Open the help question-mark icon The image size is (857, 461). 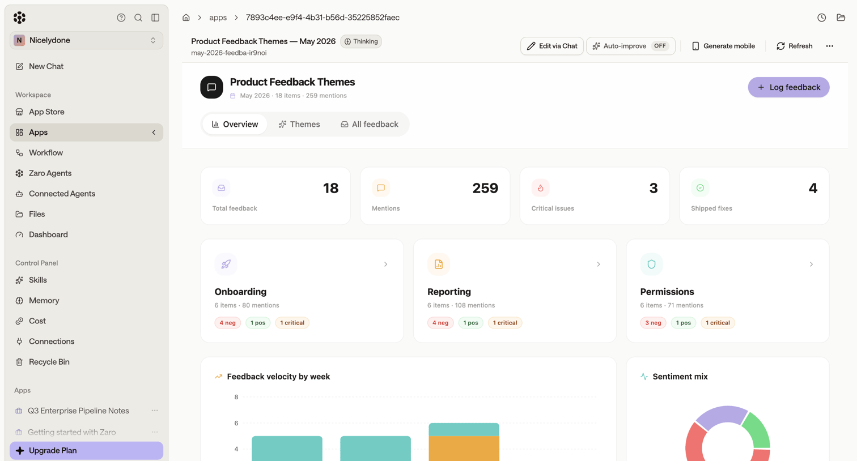121,18
